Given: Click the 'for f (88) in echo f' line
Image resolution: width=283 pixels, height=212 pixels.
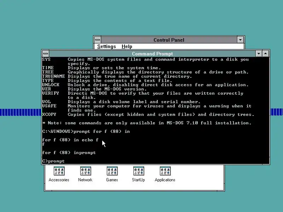Looking at the screenshot, I should point(70,140).
